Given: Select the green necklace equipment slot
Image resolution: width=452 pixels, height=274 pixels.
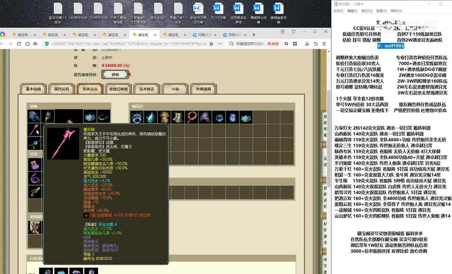Looking at the screenshot, I should [x=104, y=116].
